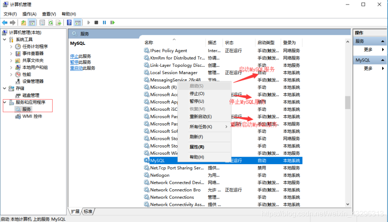Collapse Services and Applications tree node
The height and width of the screenshot is (222, 388).
click(x=4, y=102)
